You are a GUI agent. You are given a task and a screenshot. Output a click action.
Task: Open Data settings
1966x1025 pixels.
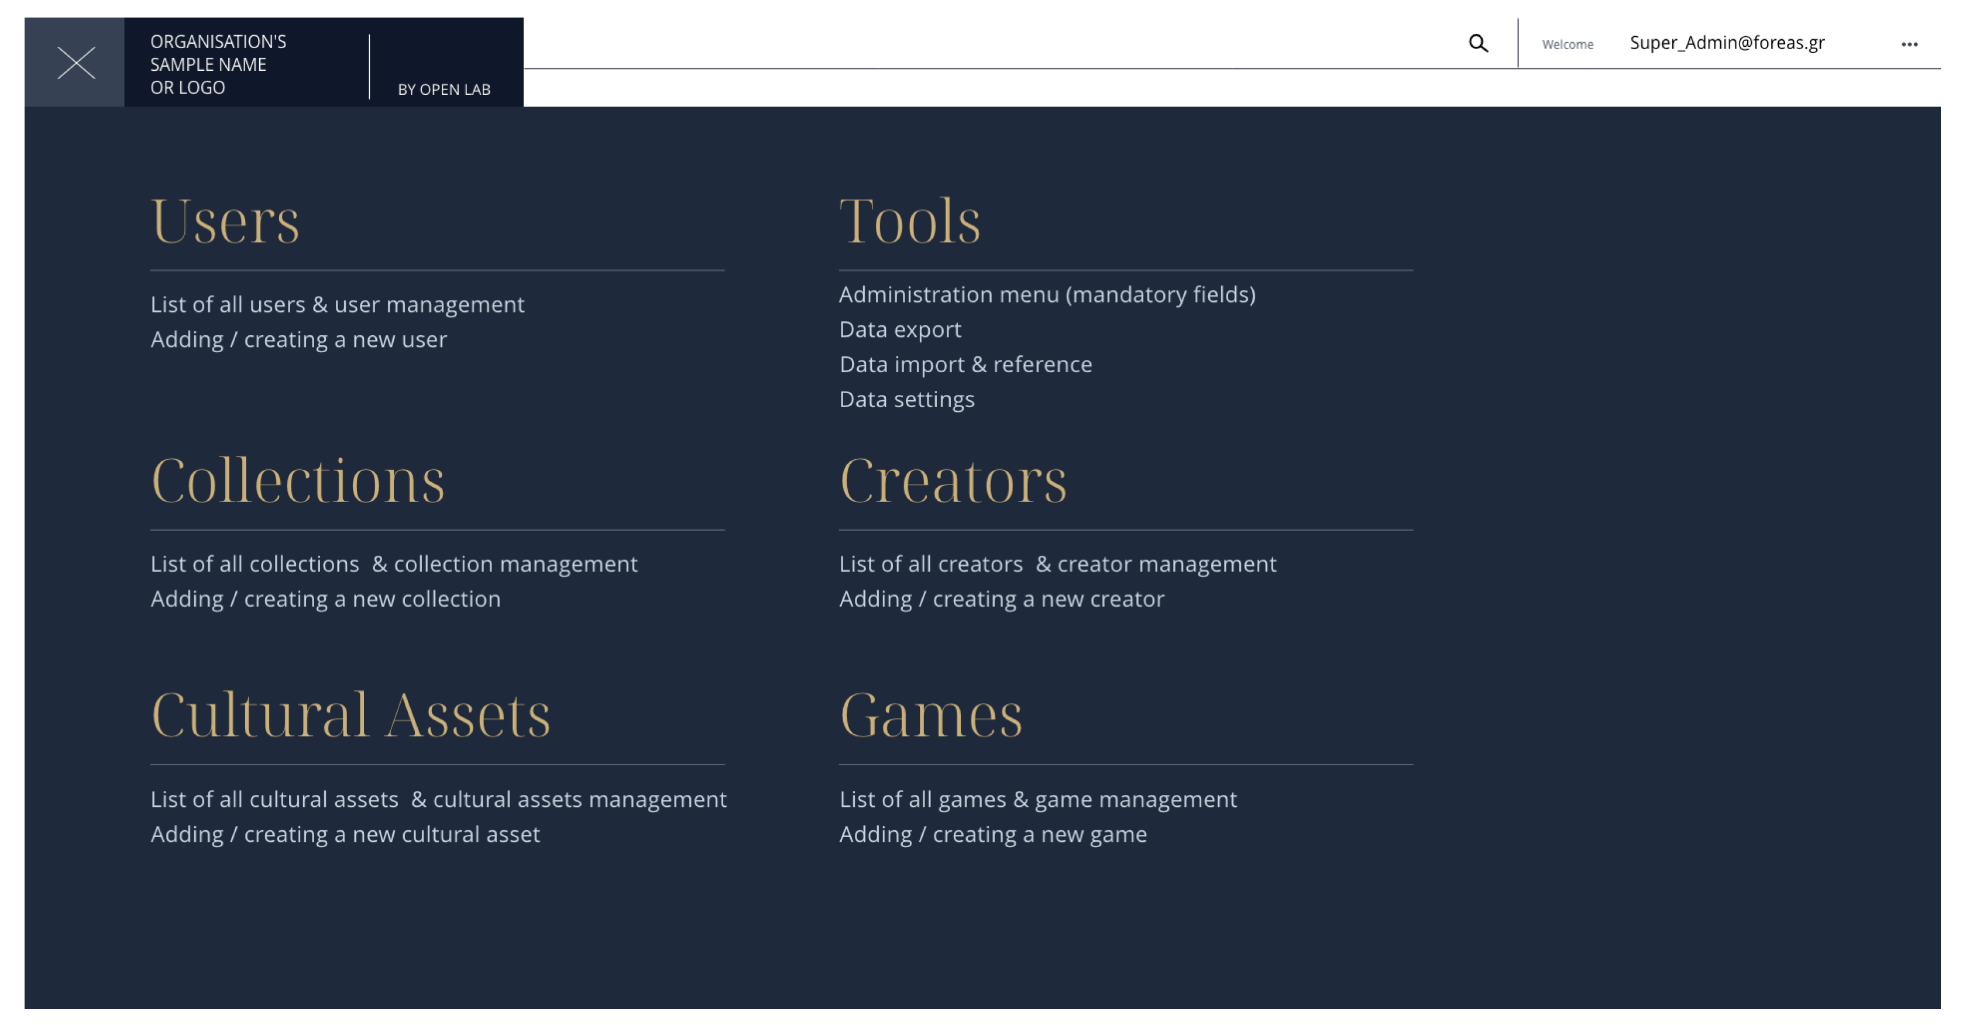(x=906, y=400)
